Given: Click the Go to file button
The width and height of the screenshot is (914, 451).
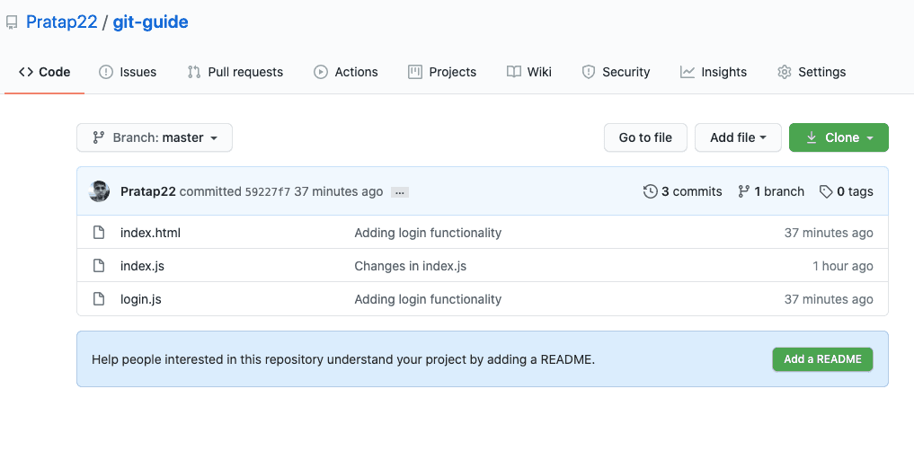Looking at the screenshot, I should 645,137.
